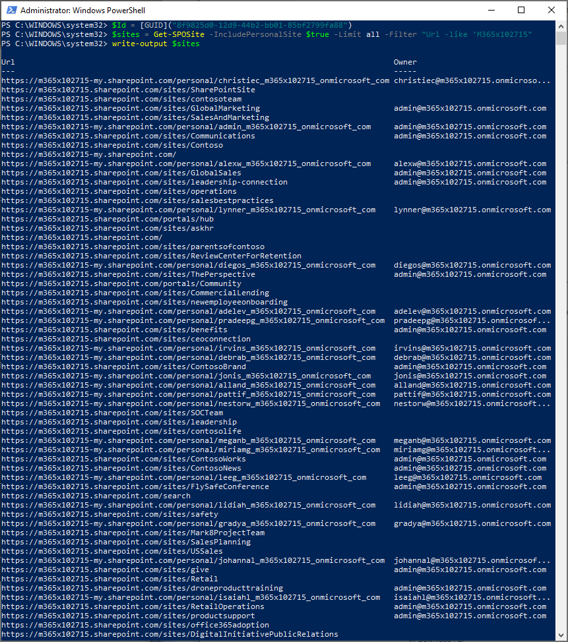Image resolution: width=568 pixels, height=642 pixels.
Task: Select the pradeepg personal site URL
Action: (x=193, y=320)
